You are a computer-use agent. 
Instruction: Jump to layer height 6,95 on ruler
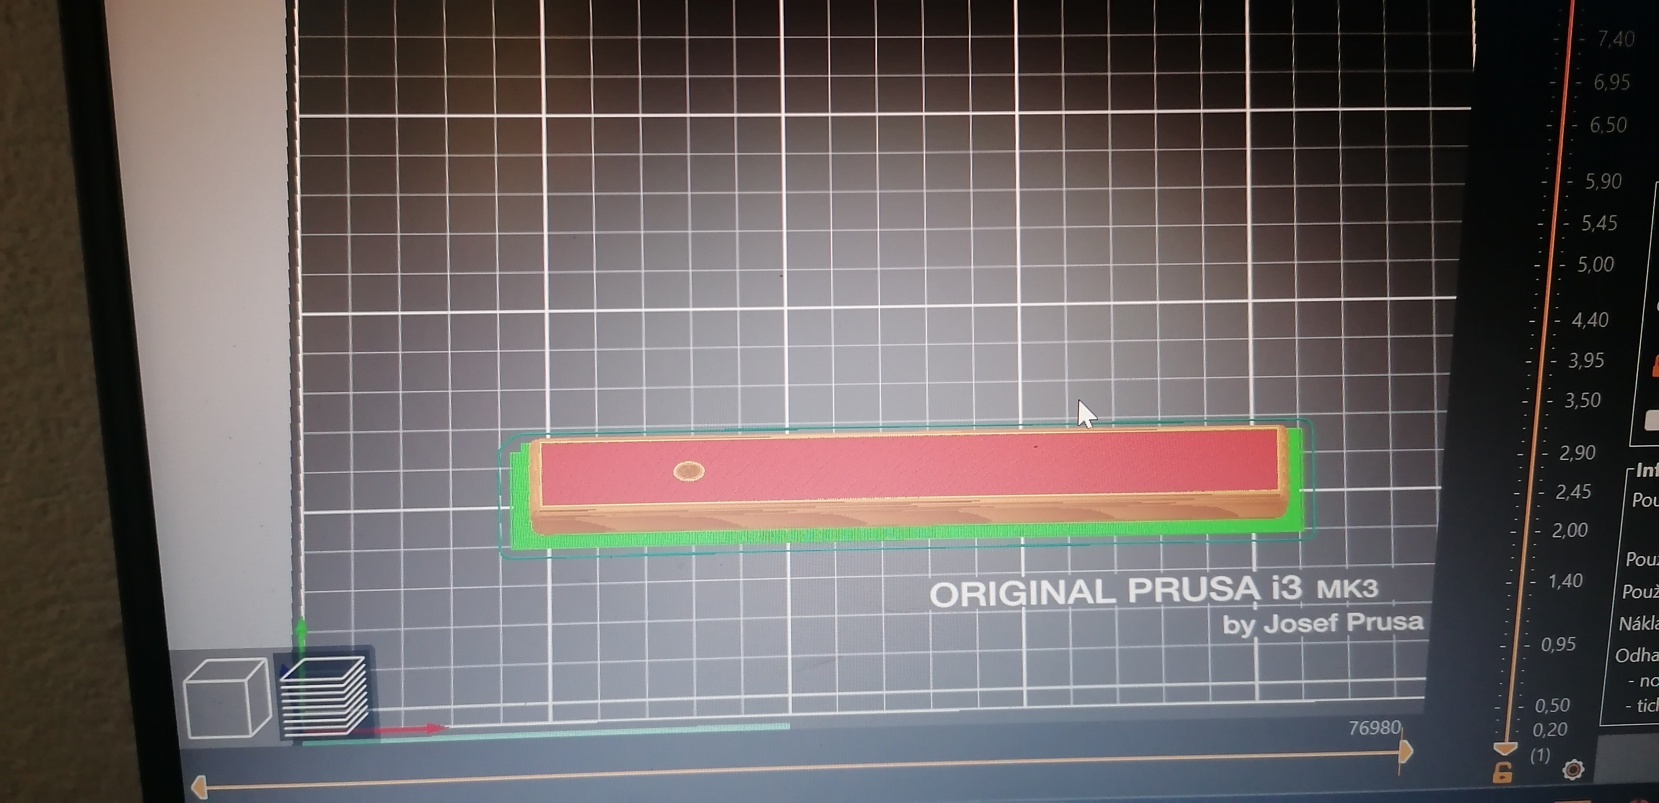(x=1612, y=83)
